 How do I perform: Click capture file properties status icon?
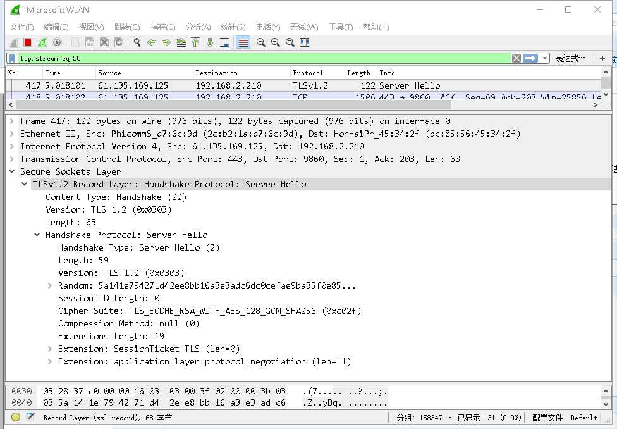tap(30, 417)
